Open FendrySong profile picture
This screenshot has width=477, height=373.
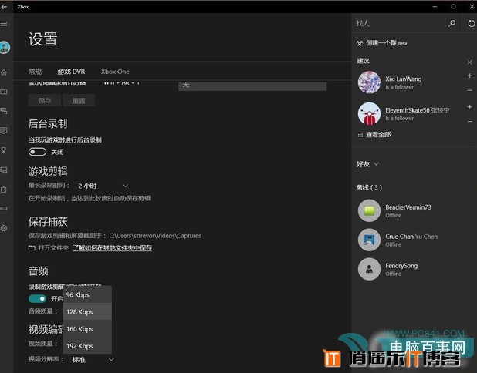pos(369,269)
